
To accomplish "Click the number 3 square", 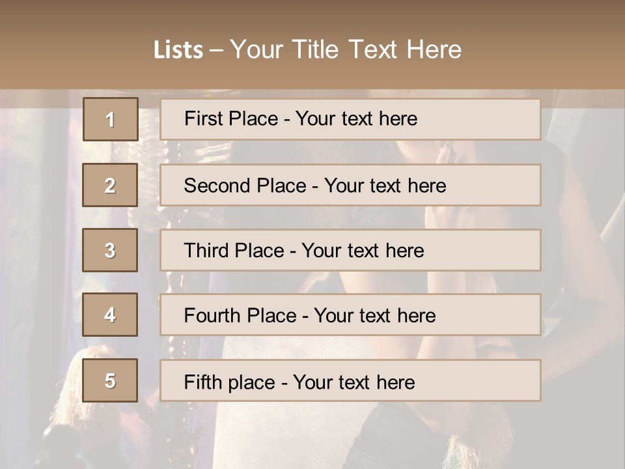I will [110, 250].
